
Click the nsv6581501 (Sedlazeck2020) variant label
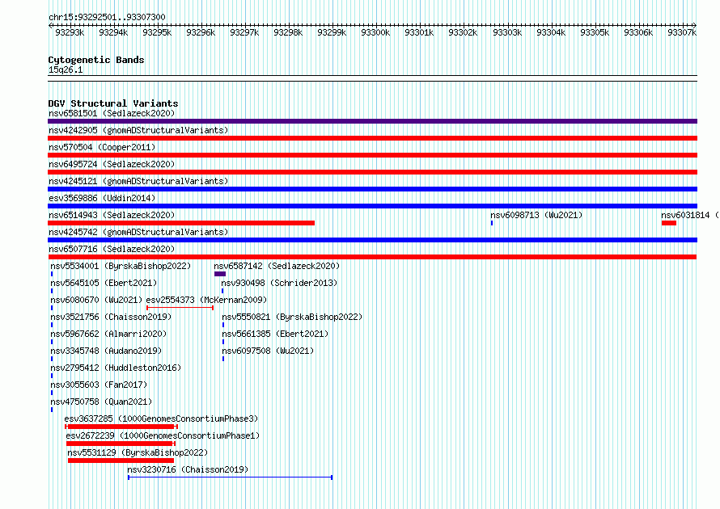click(x=112, y=113)
